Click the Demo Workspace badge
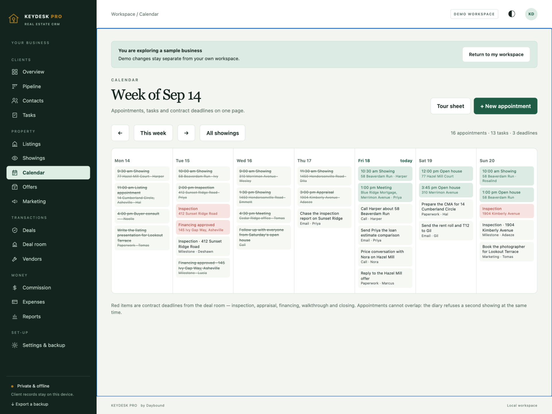Viewport: 552px width, 414px height. [474, 14]
